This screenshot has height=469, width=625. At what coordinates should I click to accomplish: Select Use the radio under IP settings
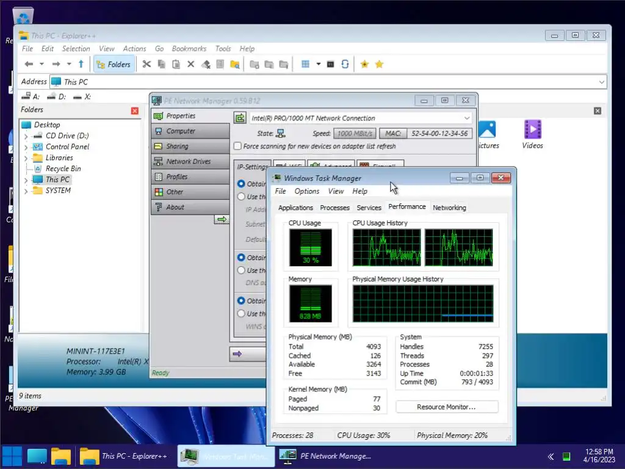(241, 196)
